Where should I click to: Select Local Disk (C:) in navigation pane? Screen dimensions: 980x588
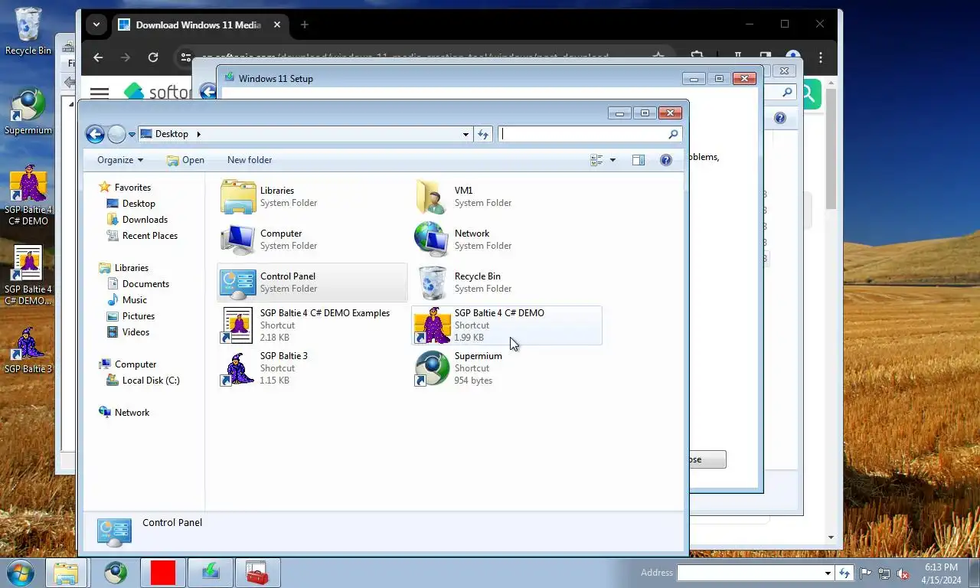tap(151, 381)
